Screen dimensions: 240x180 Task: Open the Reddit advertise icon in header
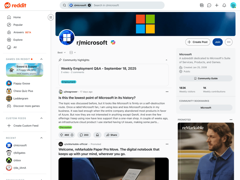tap(202, 5)
